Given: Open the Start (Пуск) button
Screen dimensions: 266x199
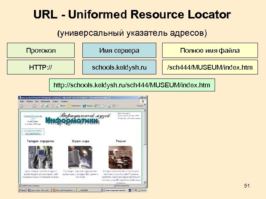Looking at the screenshot, I should click(x=22, y=190).
